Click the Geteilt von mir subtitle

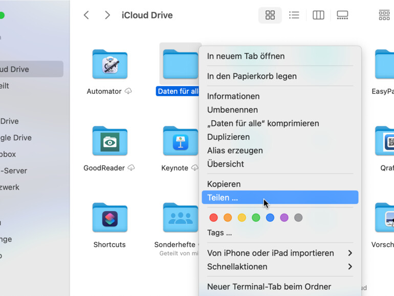click(179, 253)
